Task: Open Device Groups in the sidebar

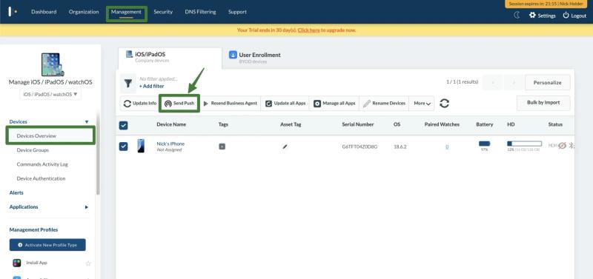Action: [x=33, y=150]
